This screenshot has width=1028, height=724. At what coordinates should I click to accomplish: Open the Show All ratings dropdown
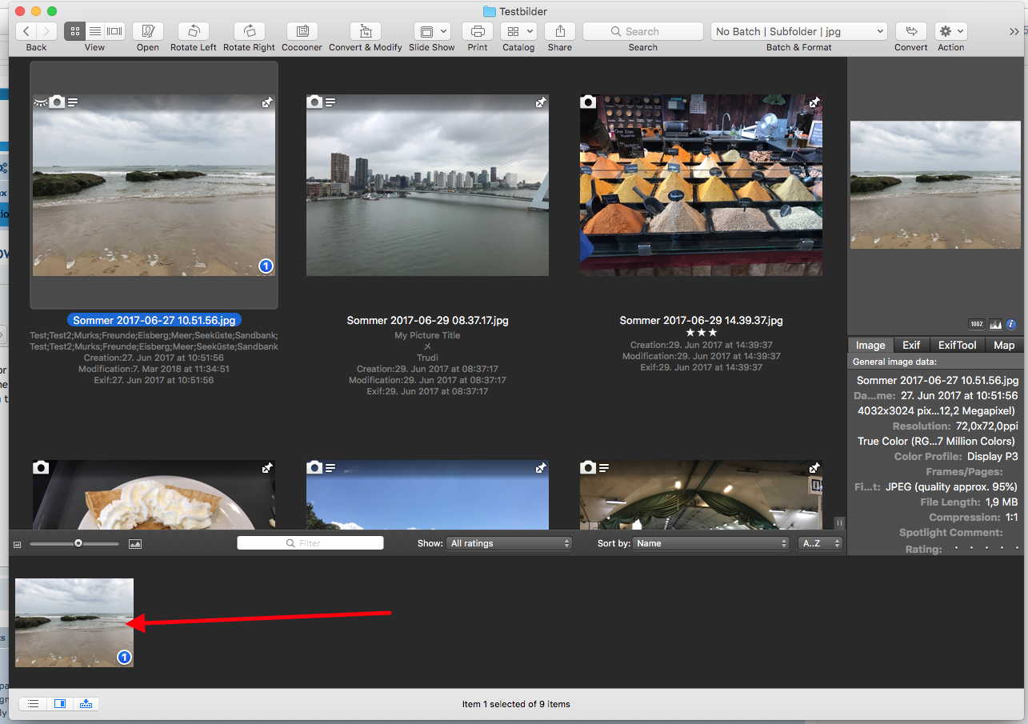[x=510, y=543]
